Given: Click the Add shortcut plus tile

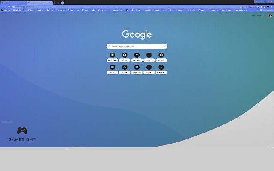Looking at the screenshot, I should pos(161,69).
